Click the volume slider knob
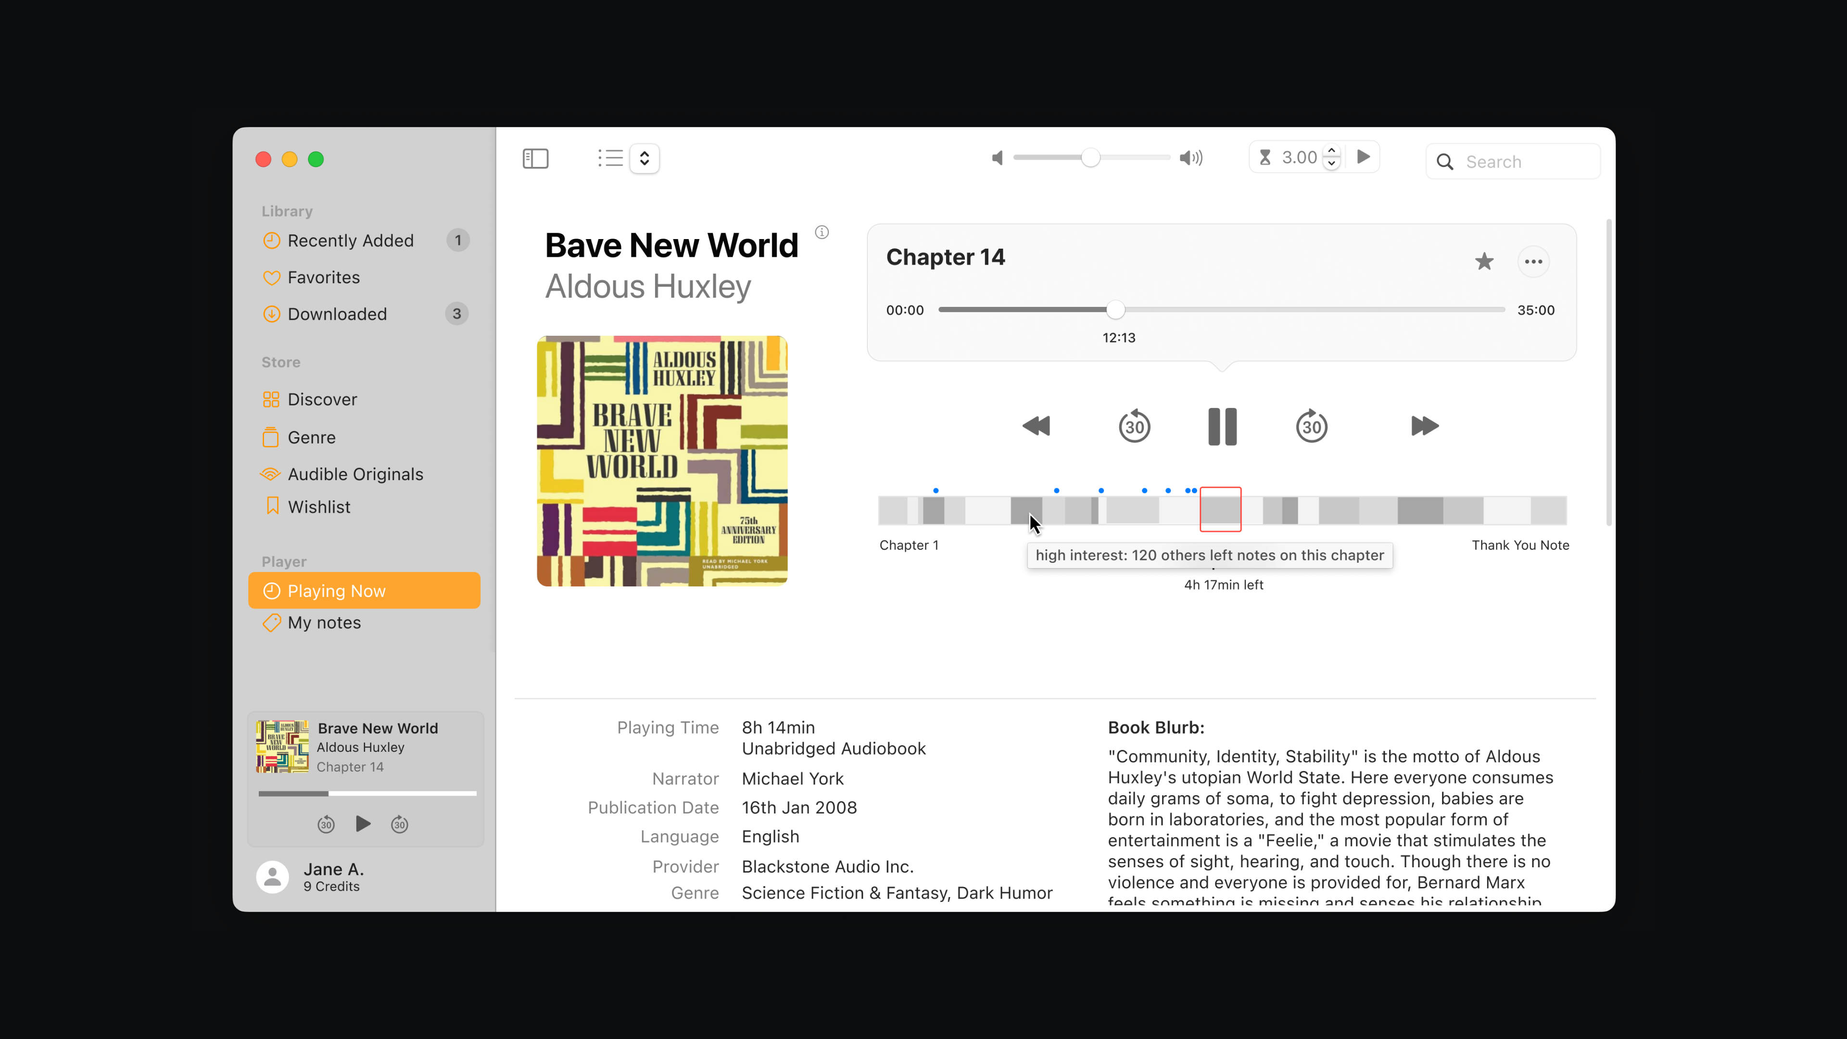The height and width of the screenshot is (1039, 1847). [x=1090, y=158]
